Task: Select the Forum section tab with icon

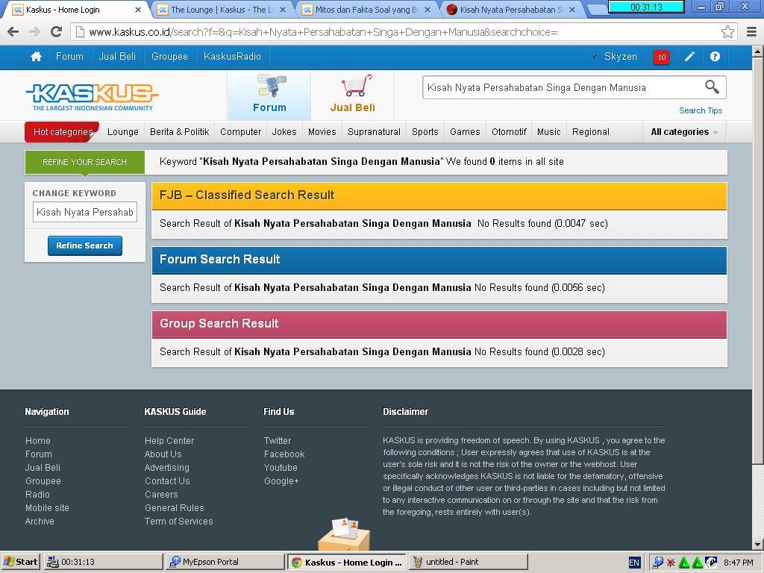Action: click(269, 95)
